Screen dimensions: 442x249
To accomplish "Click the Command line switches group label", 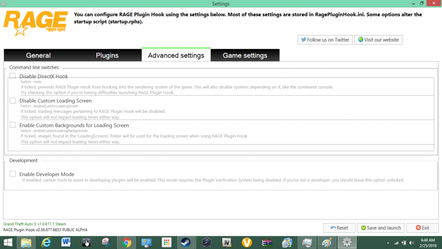I will (34, 67).
